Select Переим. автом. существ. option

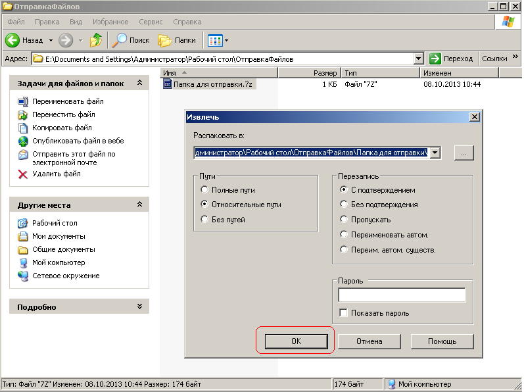[344, 249]
